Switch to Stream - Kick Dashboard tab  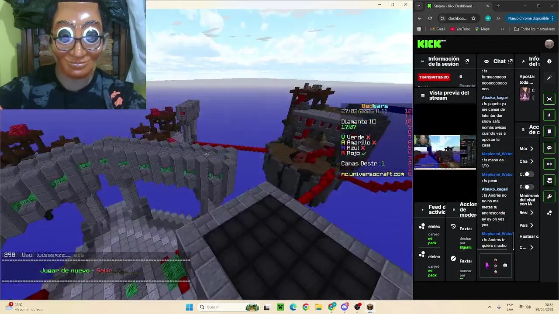(x=458, y=6)
